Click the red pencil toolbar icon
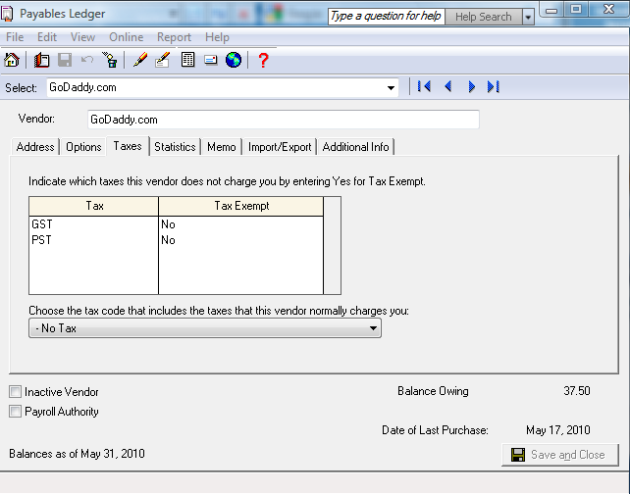The height and width of the screenshot is (494, 630). point(140,60)
